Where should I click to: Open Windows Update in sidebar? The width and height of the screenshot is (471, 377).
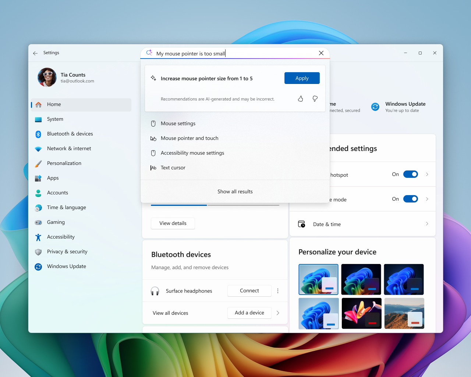[81, 267]
